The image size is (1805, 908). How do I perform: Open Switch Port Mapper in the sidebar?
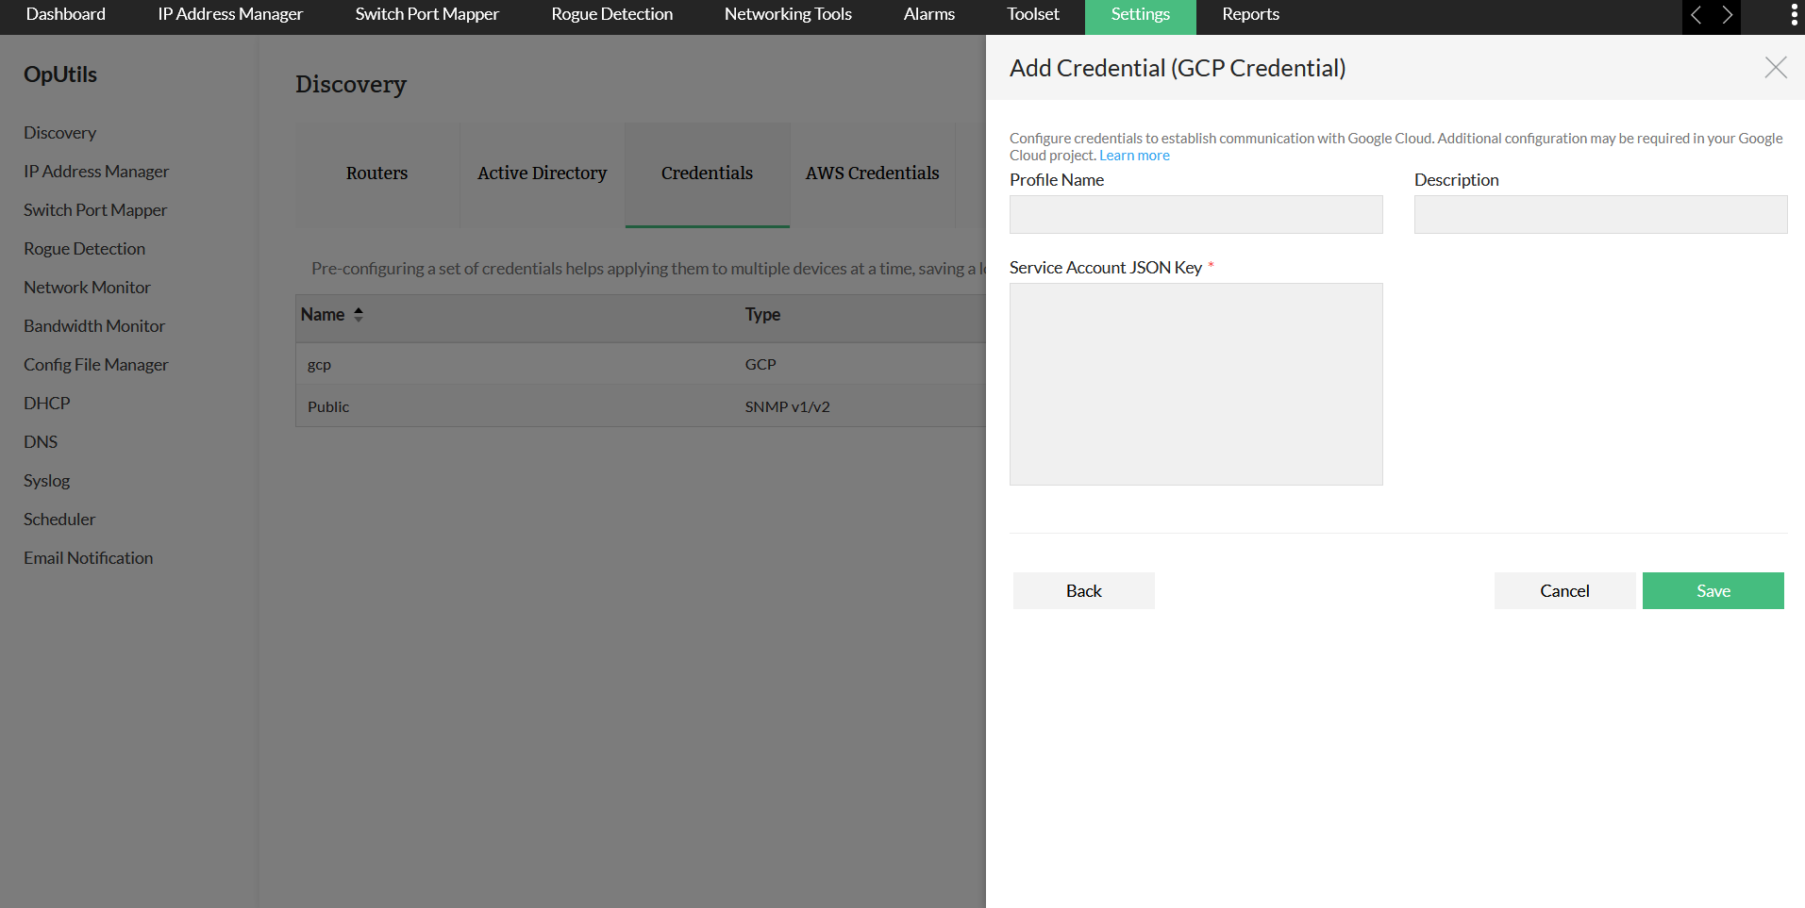[95, 210]
